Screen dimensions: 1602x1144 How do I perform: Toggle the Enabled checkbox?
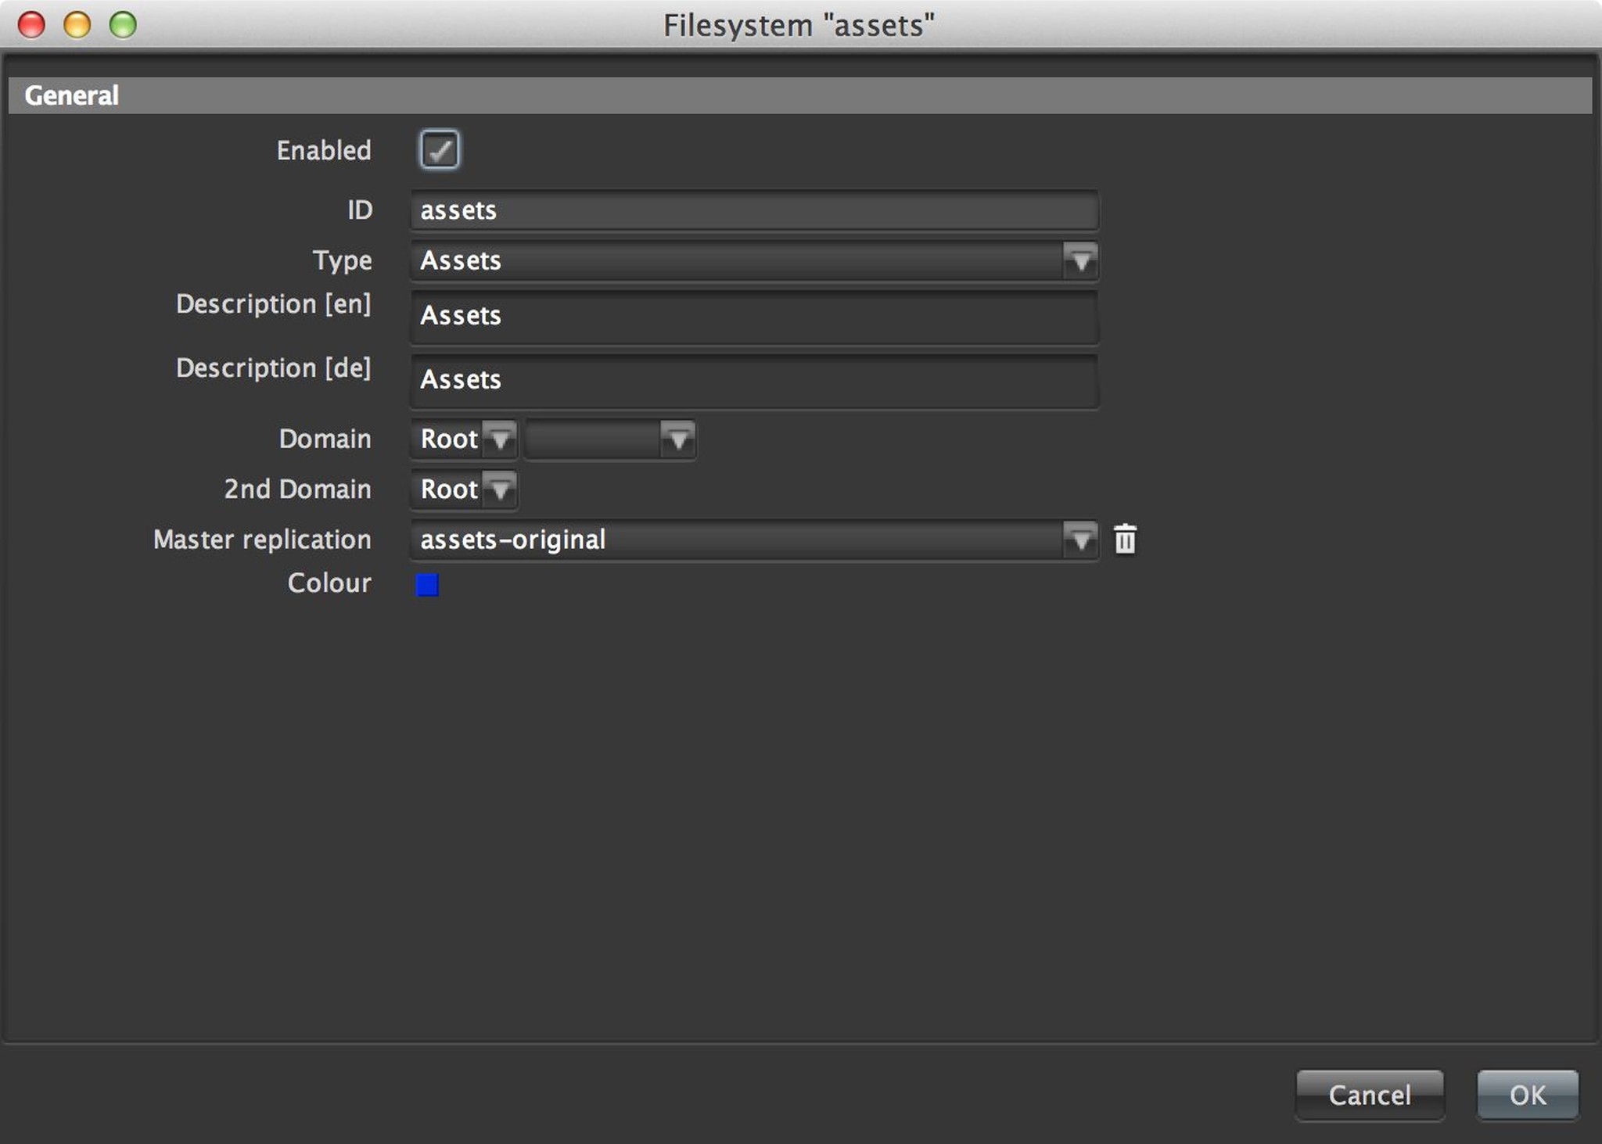(x=440, y=149)
